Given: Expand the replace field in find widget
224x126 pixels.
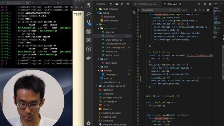Looking at the screenshot, I should pos(139,10).
